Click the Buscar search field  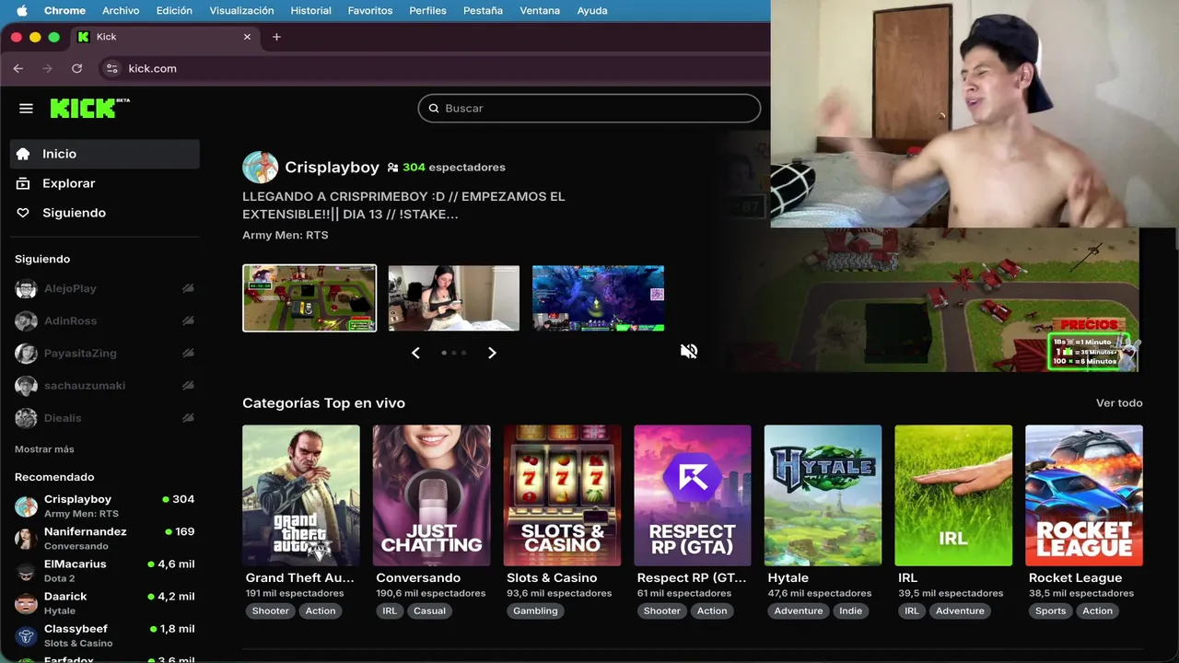coord(589,108)
